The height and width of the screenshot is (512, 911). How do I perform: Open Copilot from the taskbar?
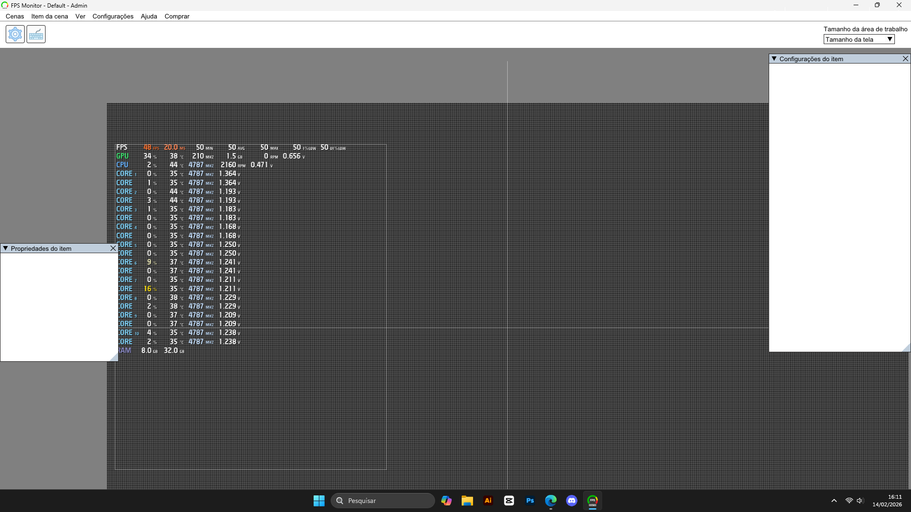(446, 501)
